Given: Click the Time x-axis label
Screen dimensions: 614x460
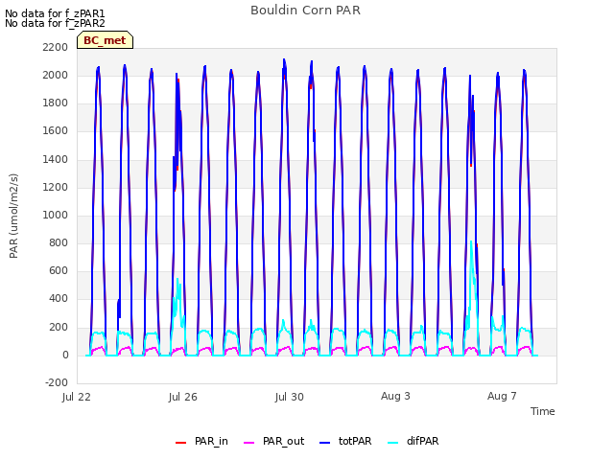Looking at the screenshot, I should point(543,411).
